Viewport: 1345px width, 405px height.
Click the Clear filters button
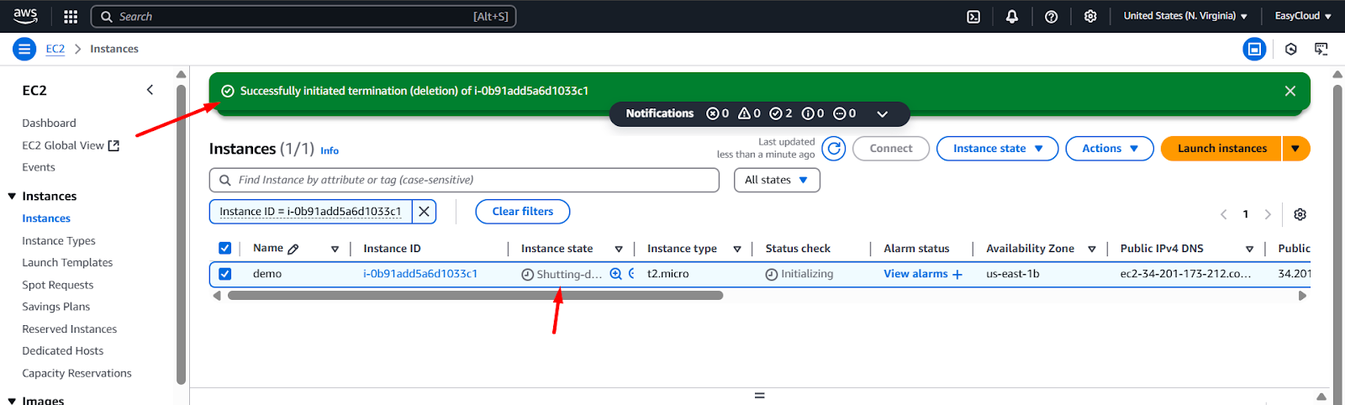523,212
